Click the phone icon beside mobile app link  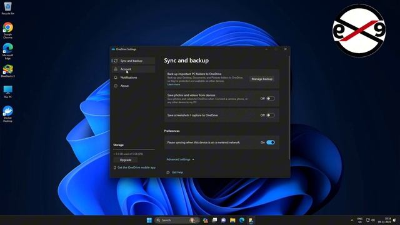point(115,167)
